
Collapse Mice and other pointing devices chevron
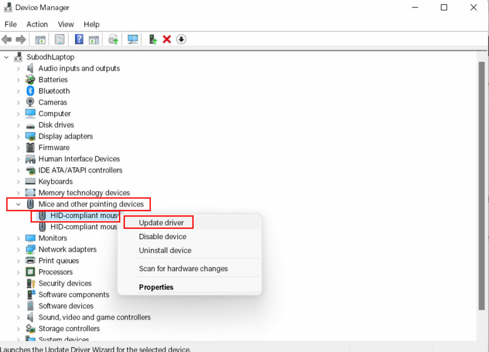coord(18,204)
